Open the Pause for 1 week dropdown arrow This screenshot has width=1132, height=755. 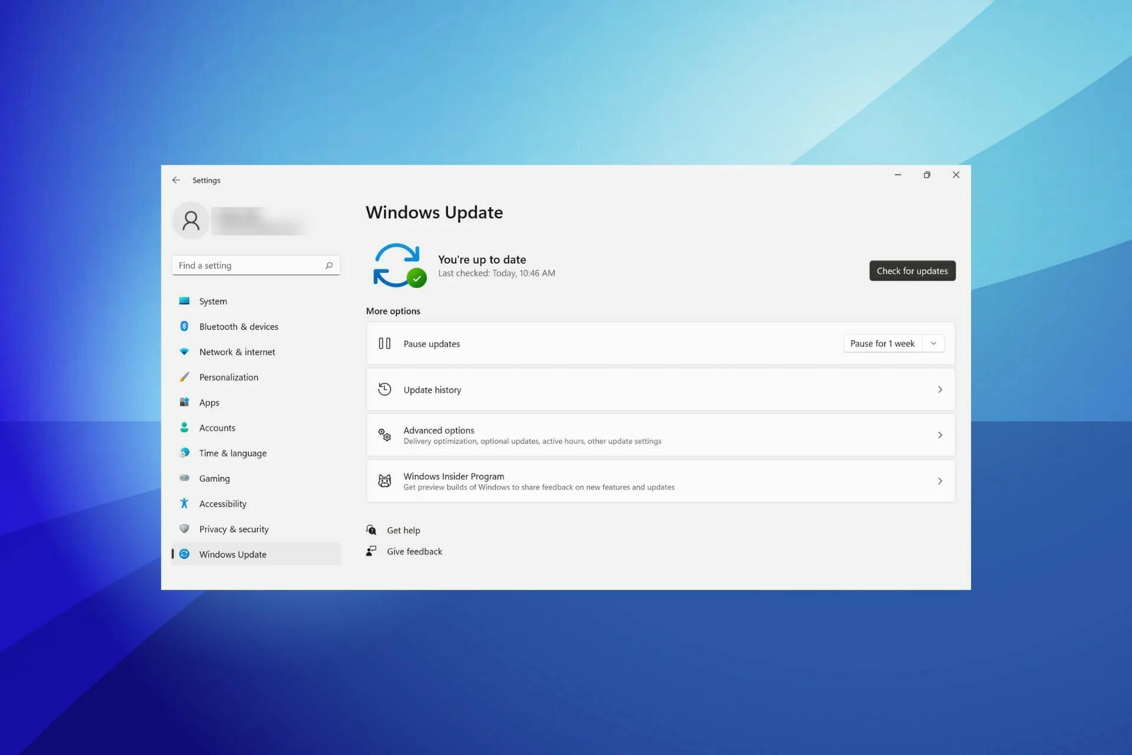tap(933, 343)
